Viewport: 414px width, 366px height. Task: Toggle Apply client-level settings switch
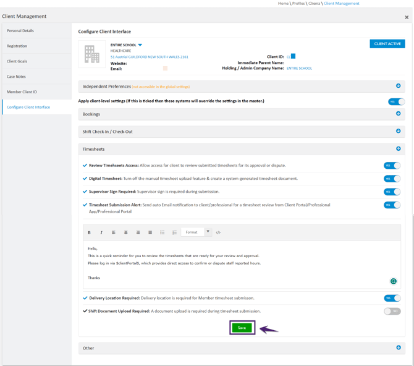click(396, 102)
